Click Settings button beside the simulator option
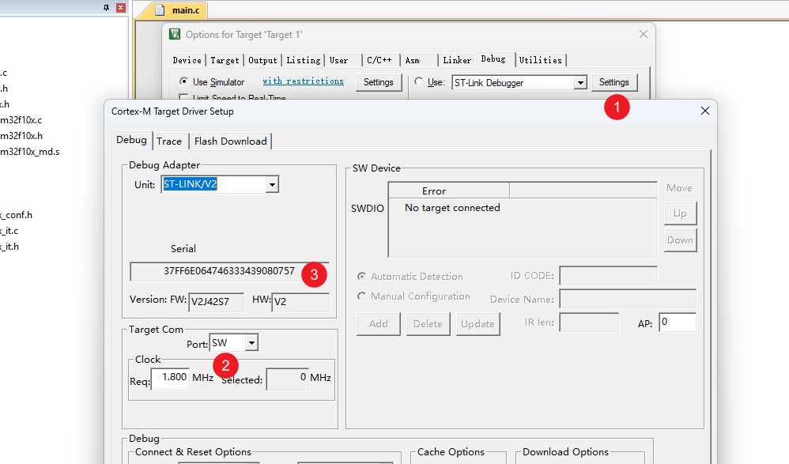 click(378, 82)
